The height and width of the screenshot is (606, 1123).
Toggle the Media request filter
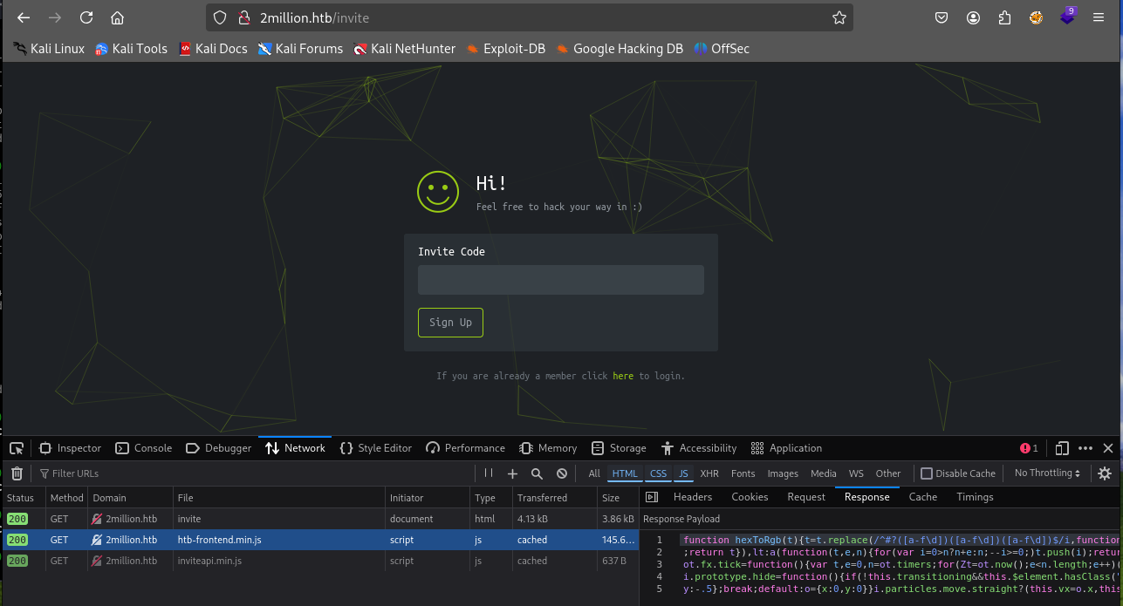point(823,473)
